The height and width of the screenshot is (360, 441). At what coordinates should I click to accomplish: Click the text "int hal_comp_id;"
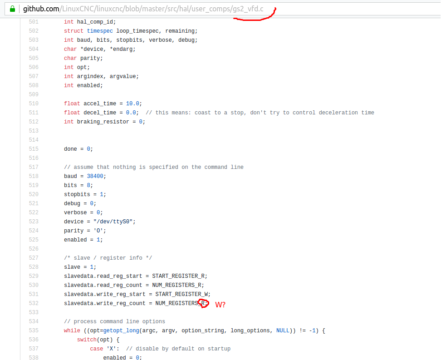(x=90, y=22)
